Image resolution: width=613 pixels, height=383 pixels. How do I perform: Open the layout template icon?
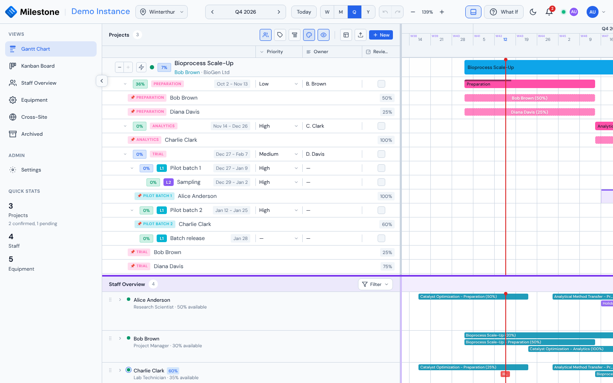pyautogui.click(x=346, y=35)
